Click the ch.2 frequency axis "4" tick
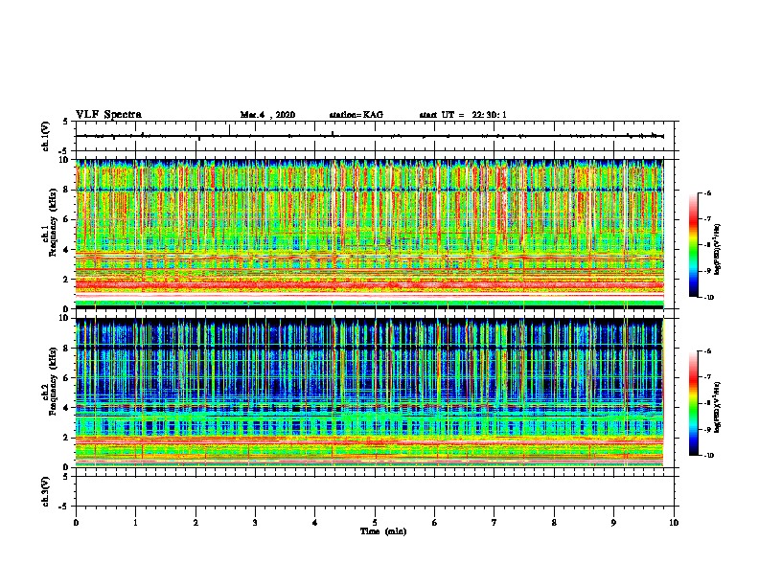The height and width of the screenshot is (586, 759). (67, 408)
